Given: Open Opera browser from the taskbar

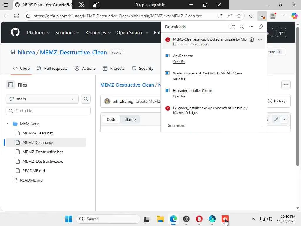Looking at the screenshot, I should tap(199, 219).
